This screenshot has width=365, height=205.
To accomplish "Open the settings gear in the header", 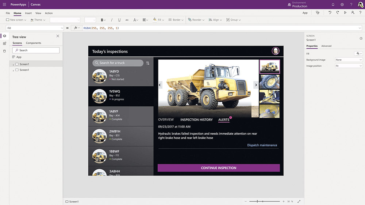I will coord(342,4).
